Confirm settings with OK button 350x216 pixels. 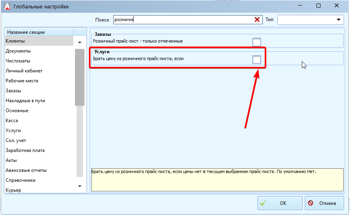coord(279,203)
